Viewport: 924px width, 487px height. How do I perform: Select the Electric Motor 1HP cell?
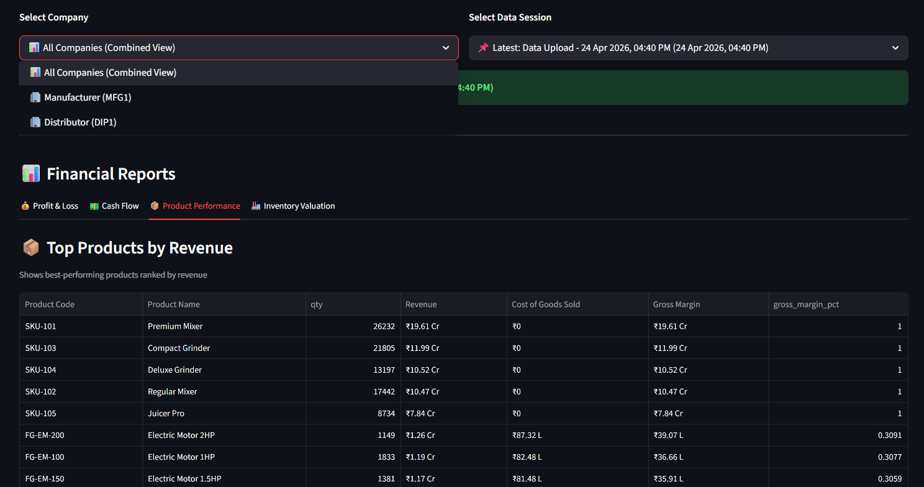coord(224,457)
